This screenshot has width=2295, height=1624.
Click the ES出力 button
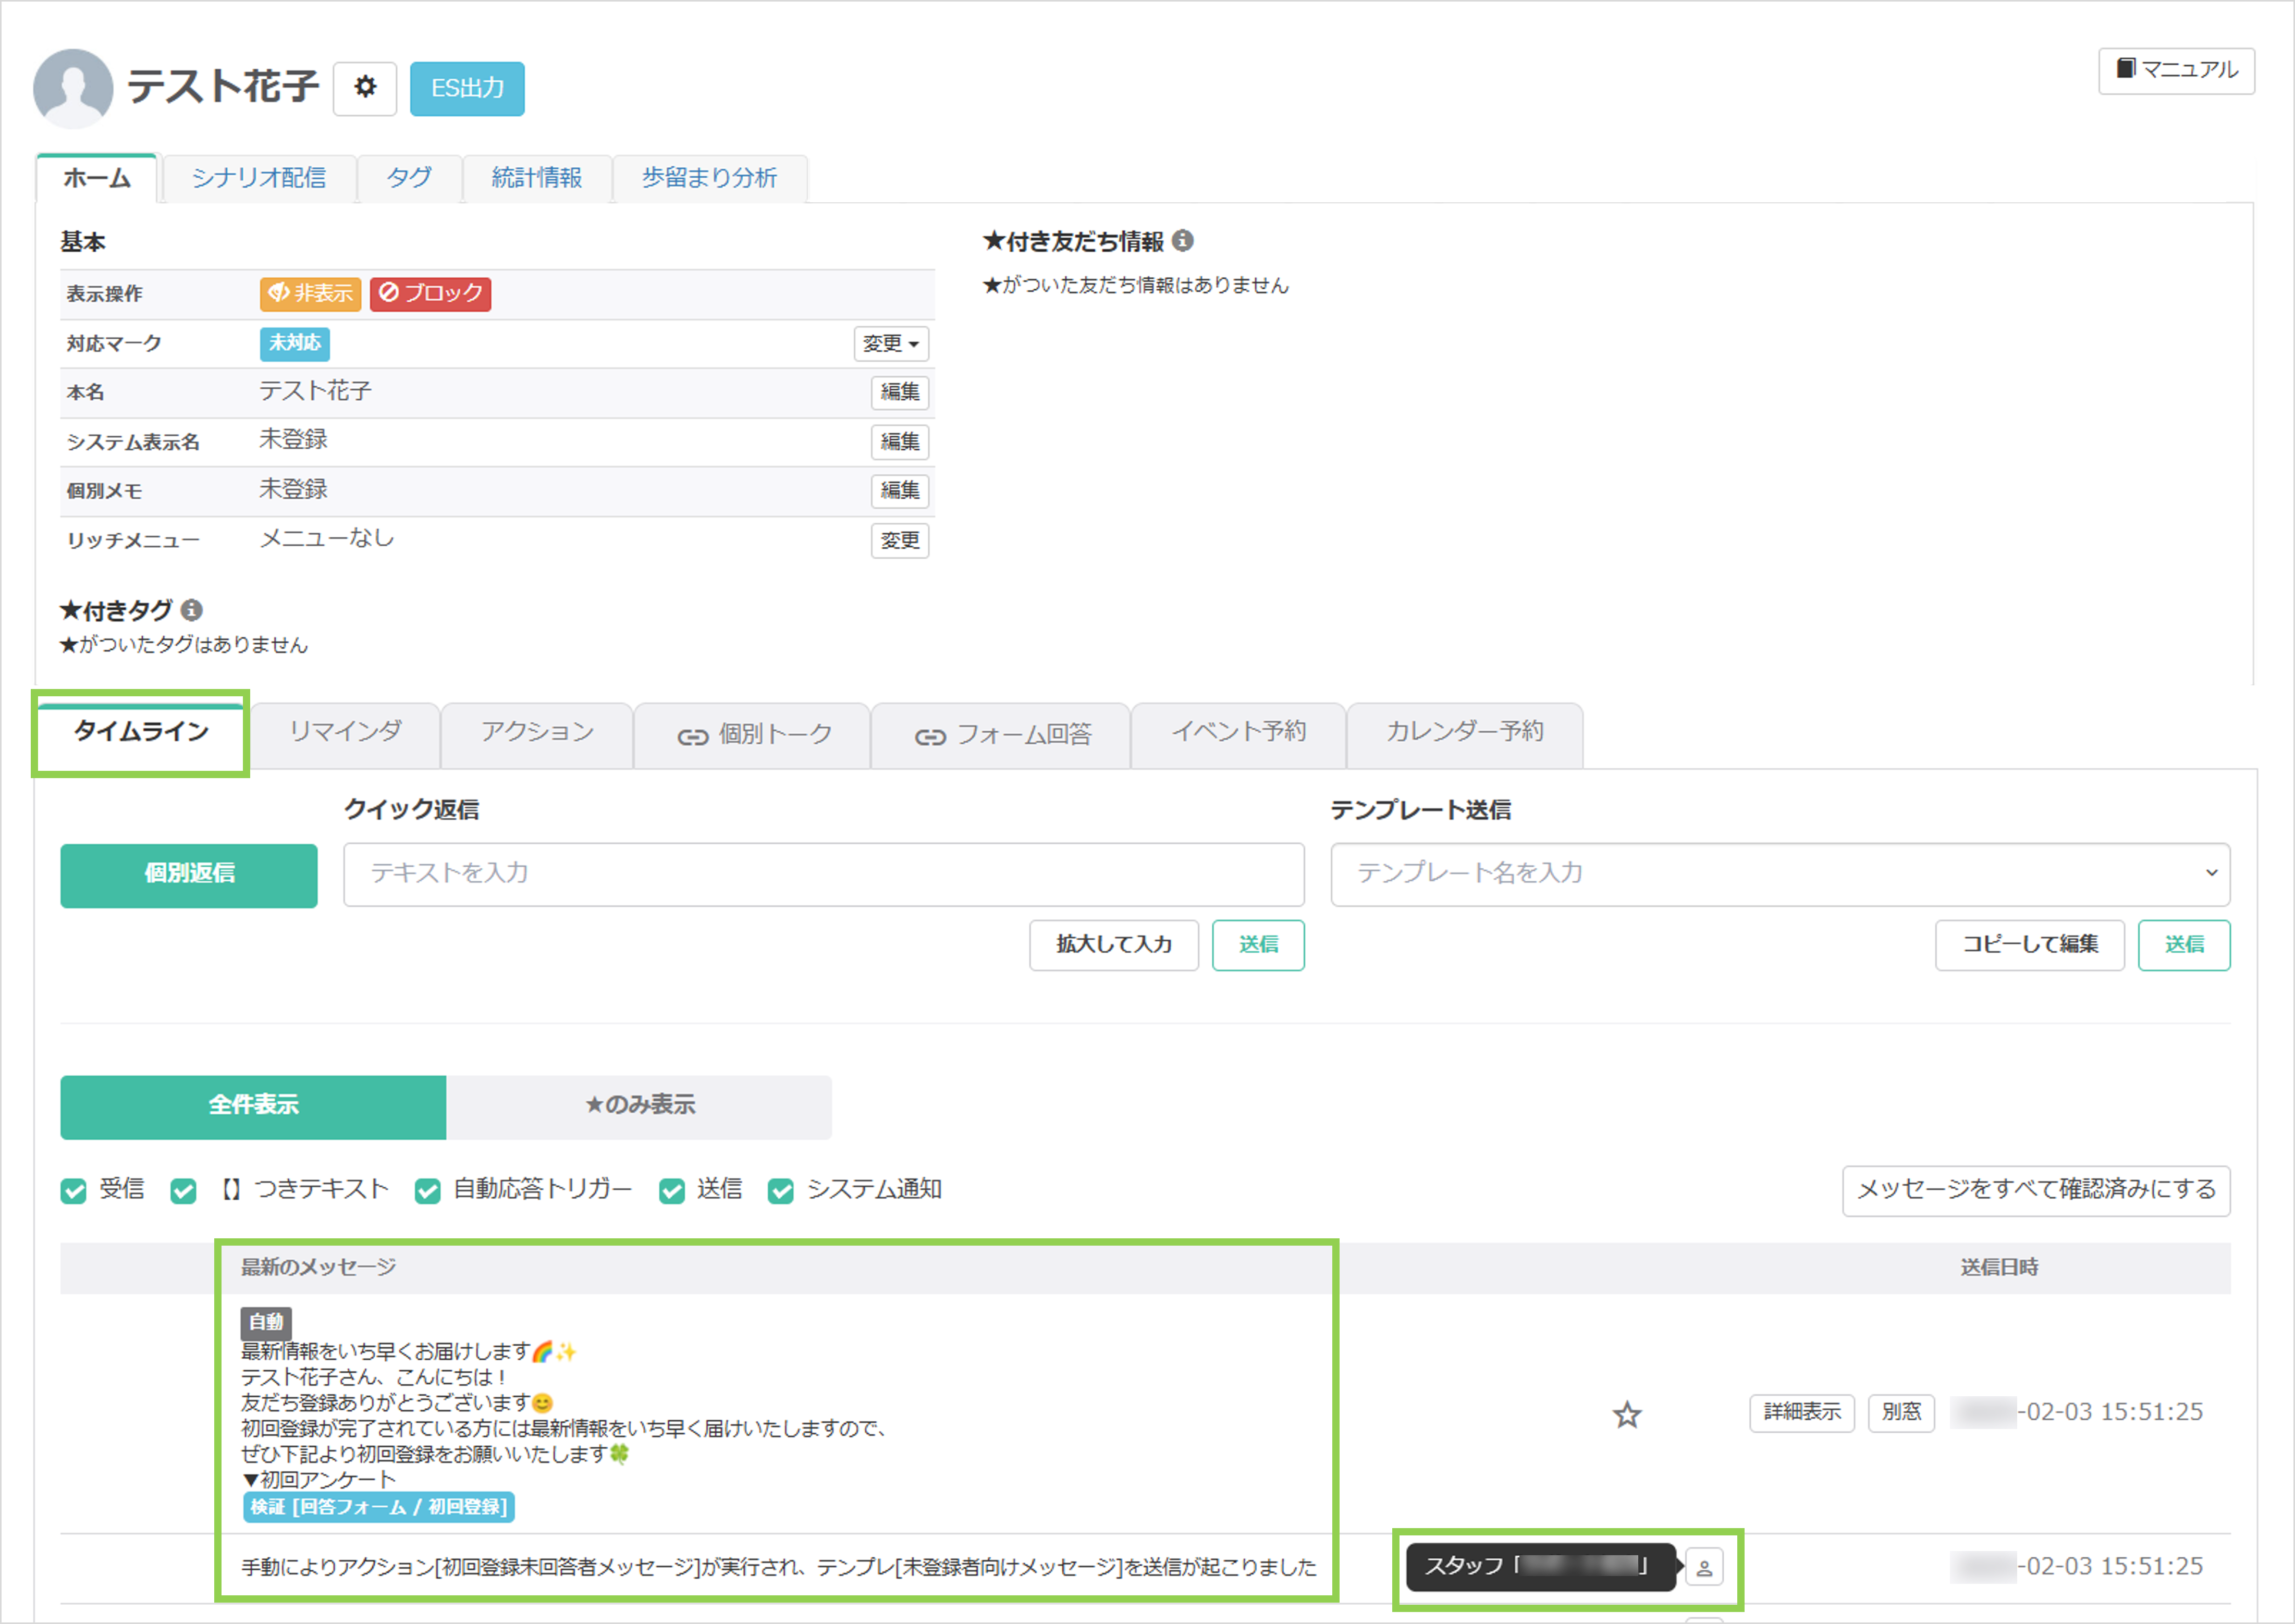tap(467, 88)
